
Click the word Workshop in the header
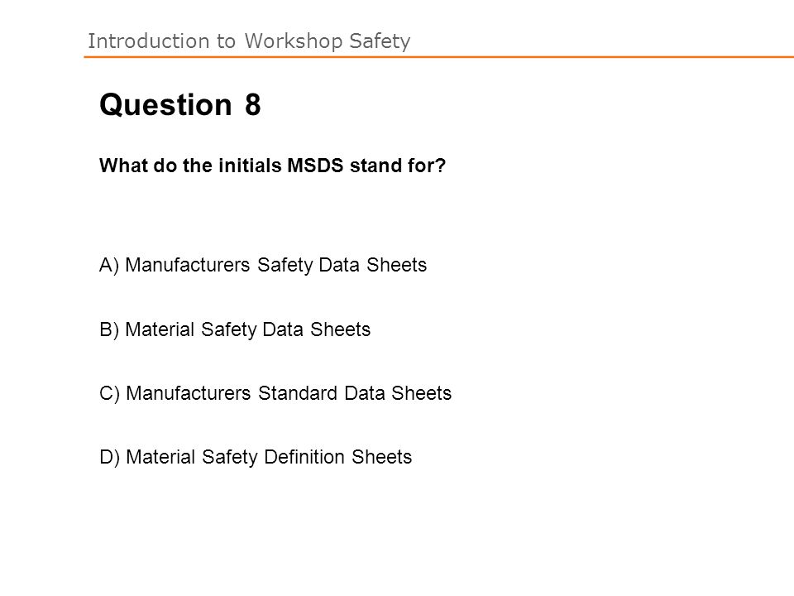[293, 41]
